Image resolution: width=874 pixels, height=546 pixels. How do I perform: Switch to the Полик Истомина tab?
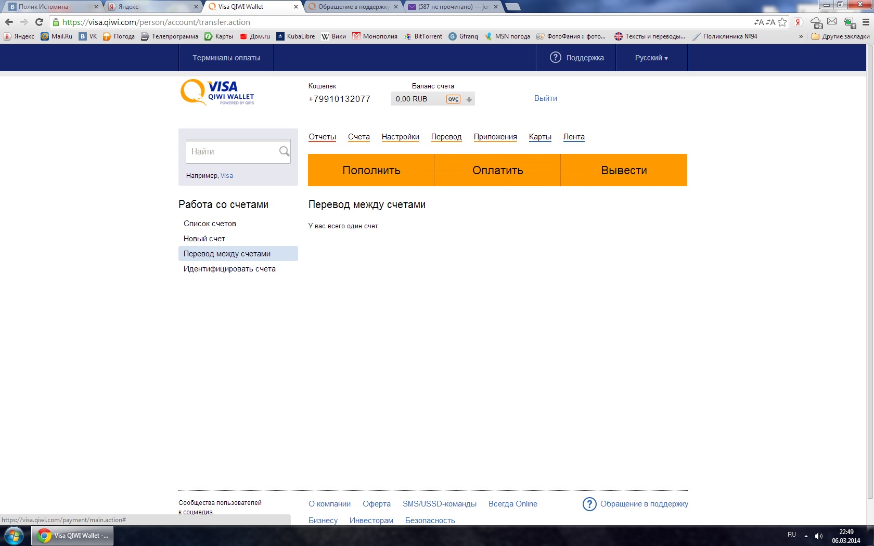51,7
